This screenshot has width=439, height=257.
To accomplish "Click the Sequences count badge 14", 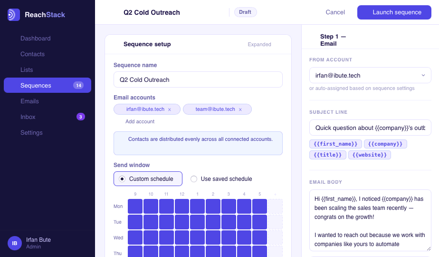I will point(78,85).
